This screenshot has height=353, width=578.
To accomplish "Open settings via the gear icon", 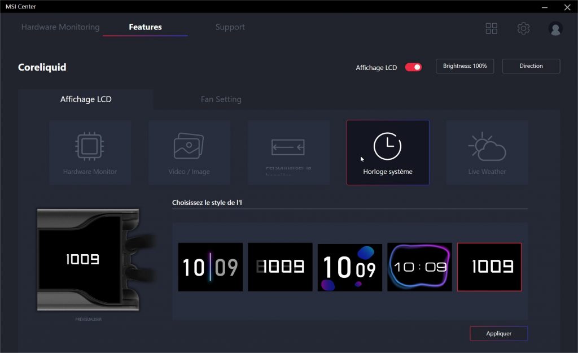I will click(523, 28).
